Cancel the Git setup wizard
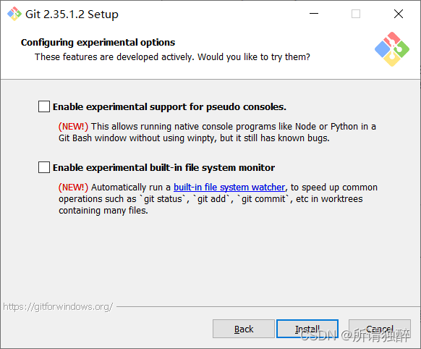 click(379, 329)
